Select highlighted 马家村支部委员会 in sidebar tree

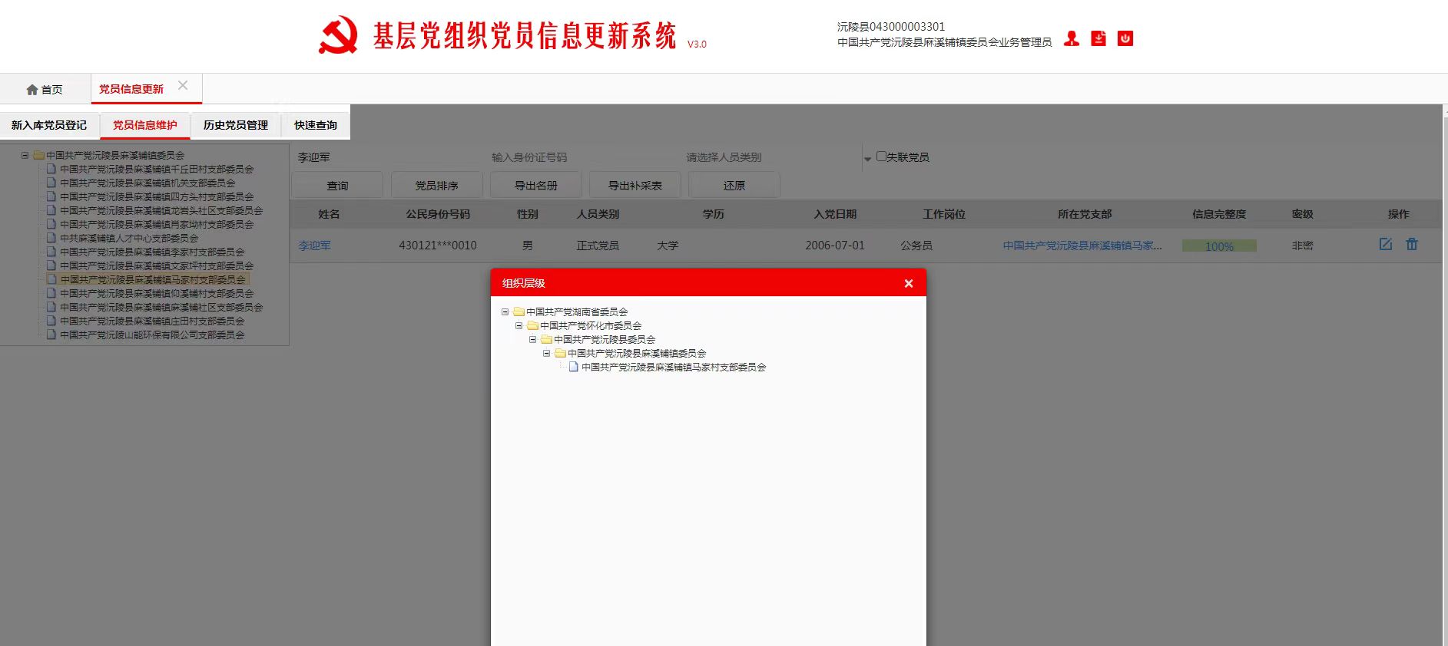pos(153,279)
